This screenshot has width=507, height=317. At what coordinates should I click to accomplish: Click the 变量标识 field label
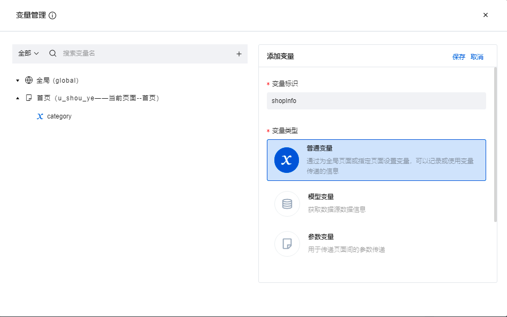click(x=285, y=84)
